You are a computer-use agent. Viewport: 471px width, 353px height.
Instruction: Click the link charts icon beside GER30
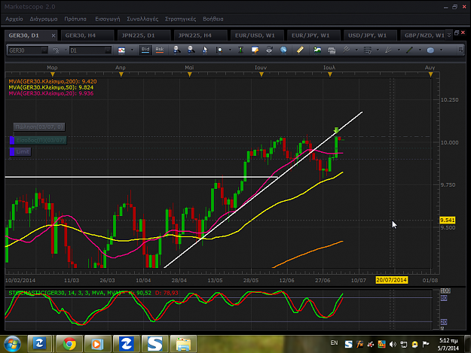[x=56, y=50]
